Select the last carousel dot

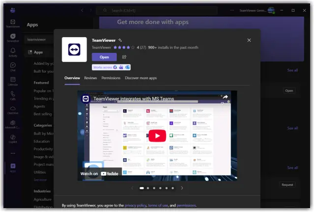172,188
